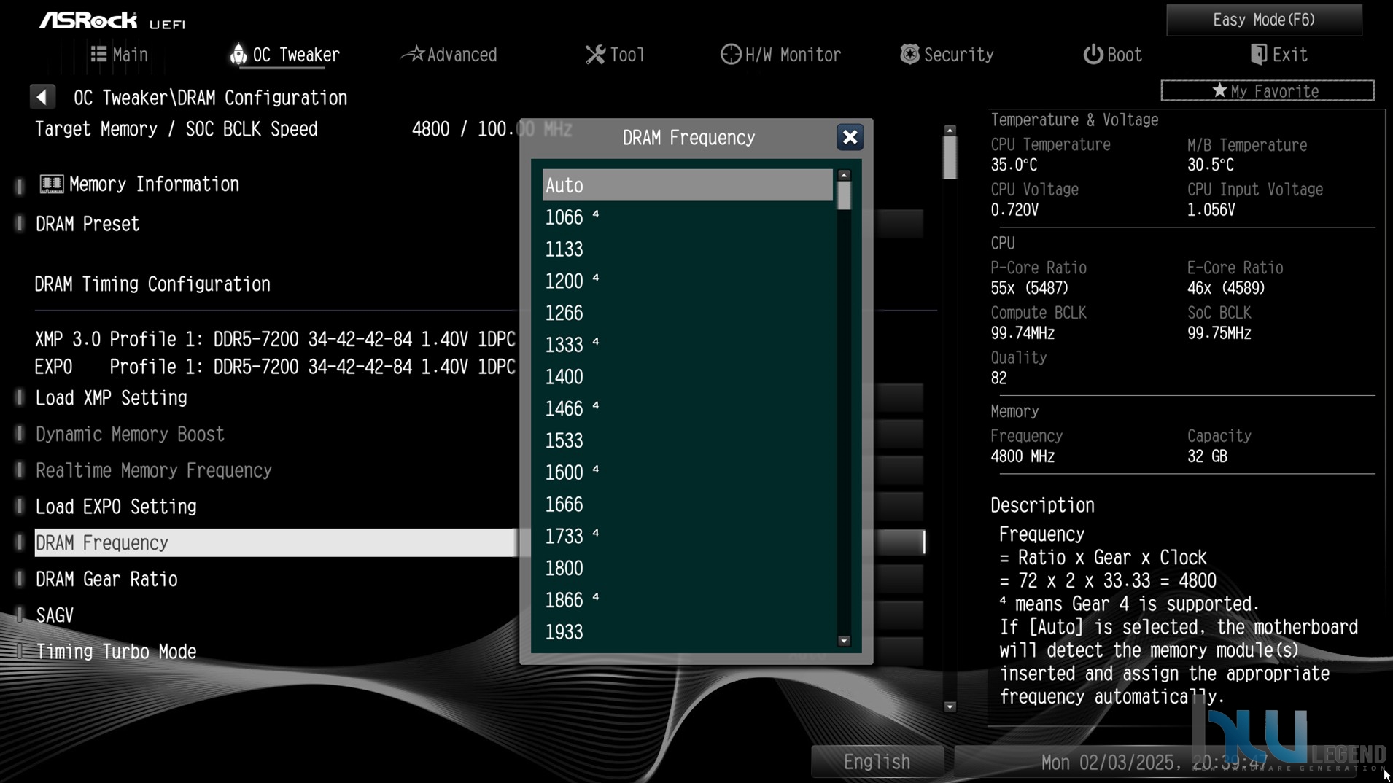Click the DRAM Frequency list scrollbar thumb
This screenshot has width=1393, height=783.
click(844, 195)
